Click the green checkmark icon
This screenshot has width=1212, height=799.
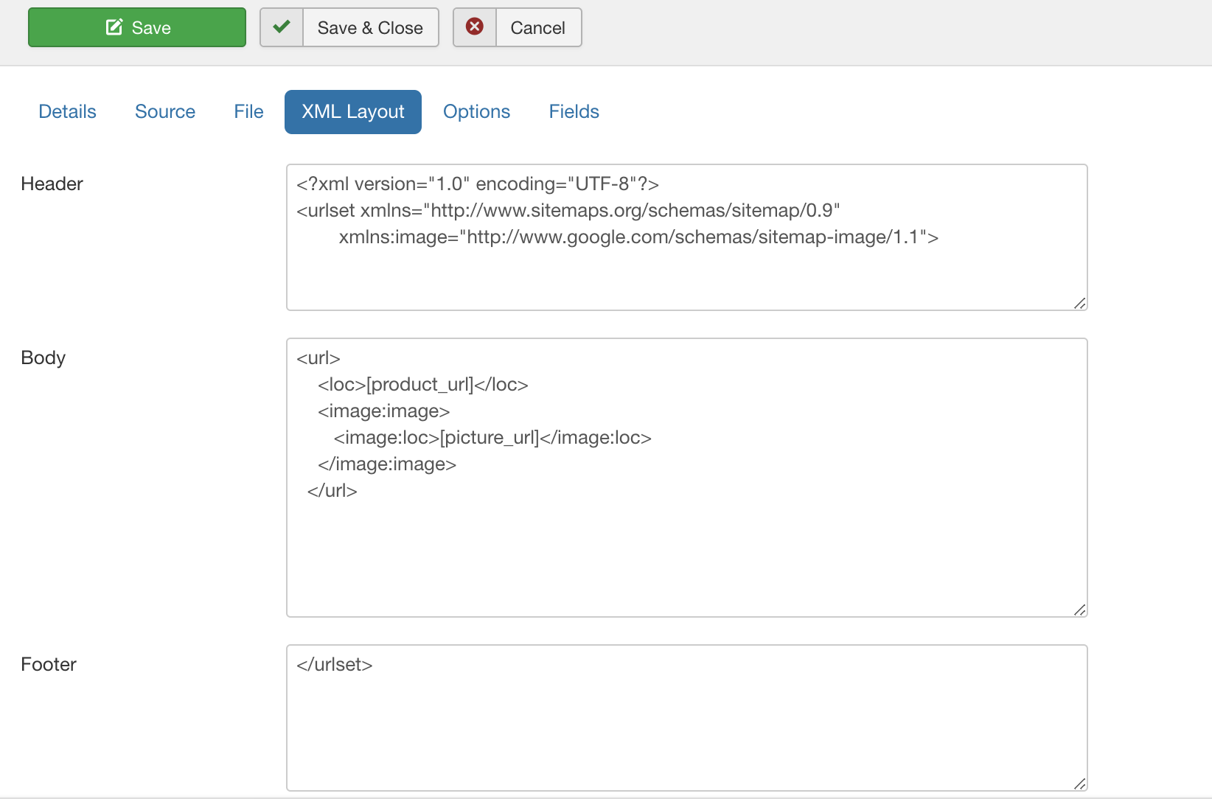point(282,27)
